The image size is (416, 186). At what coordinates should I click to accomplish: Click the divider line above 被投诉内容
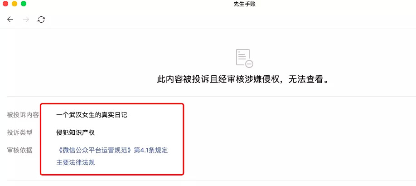click(x=212, y=96)
